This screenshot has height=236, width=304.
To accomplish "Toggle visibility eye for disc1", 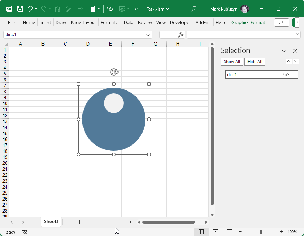I will [286, 75].
